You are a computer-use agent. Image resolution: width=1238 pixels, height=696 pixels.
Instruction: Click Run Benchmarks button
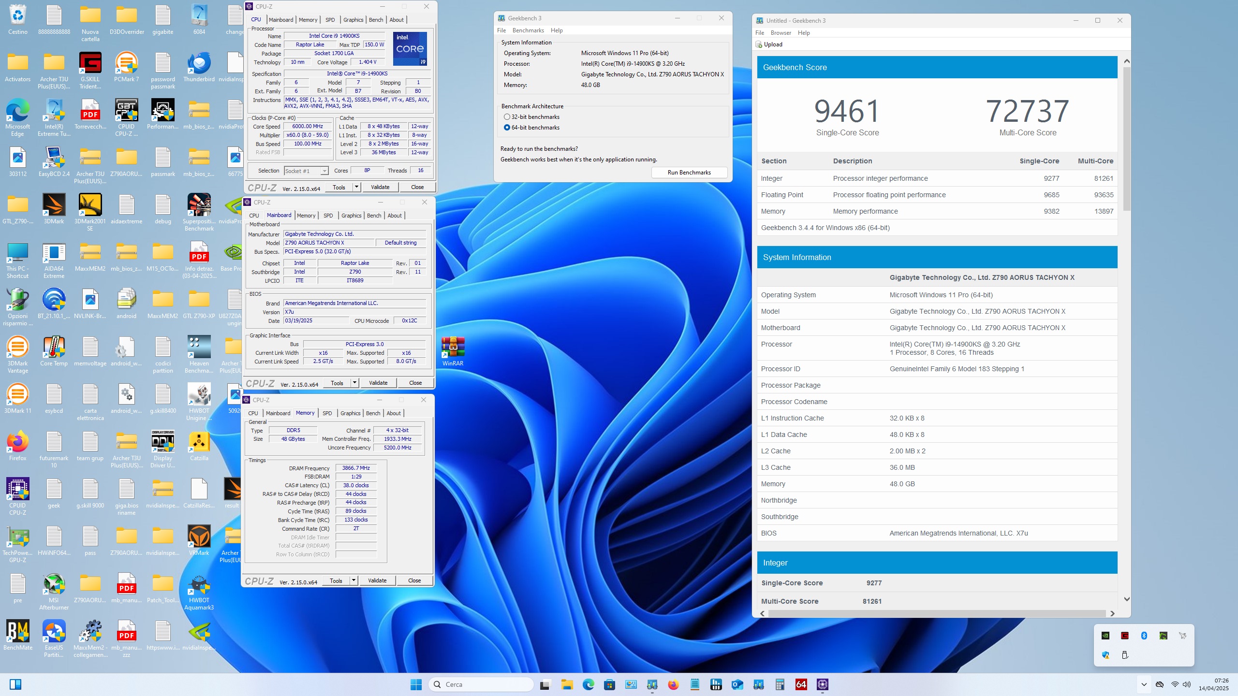click(x=689, y=173)
